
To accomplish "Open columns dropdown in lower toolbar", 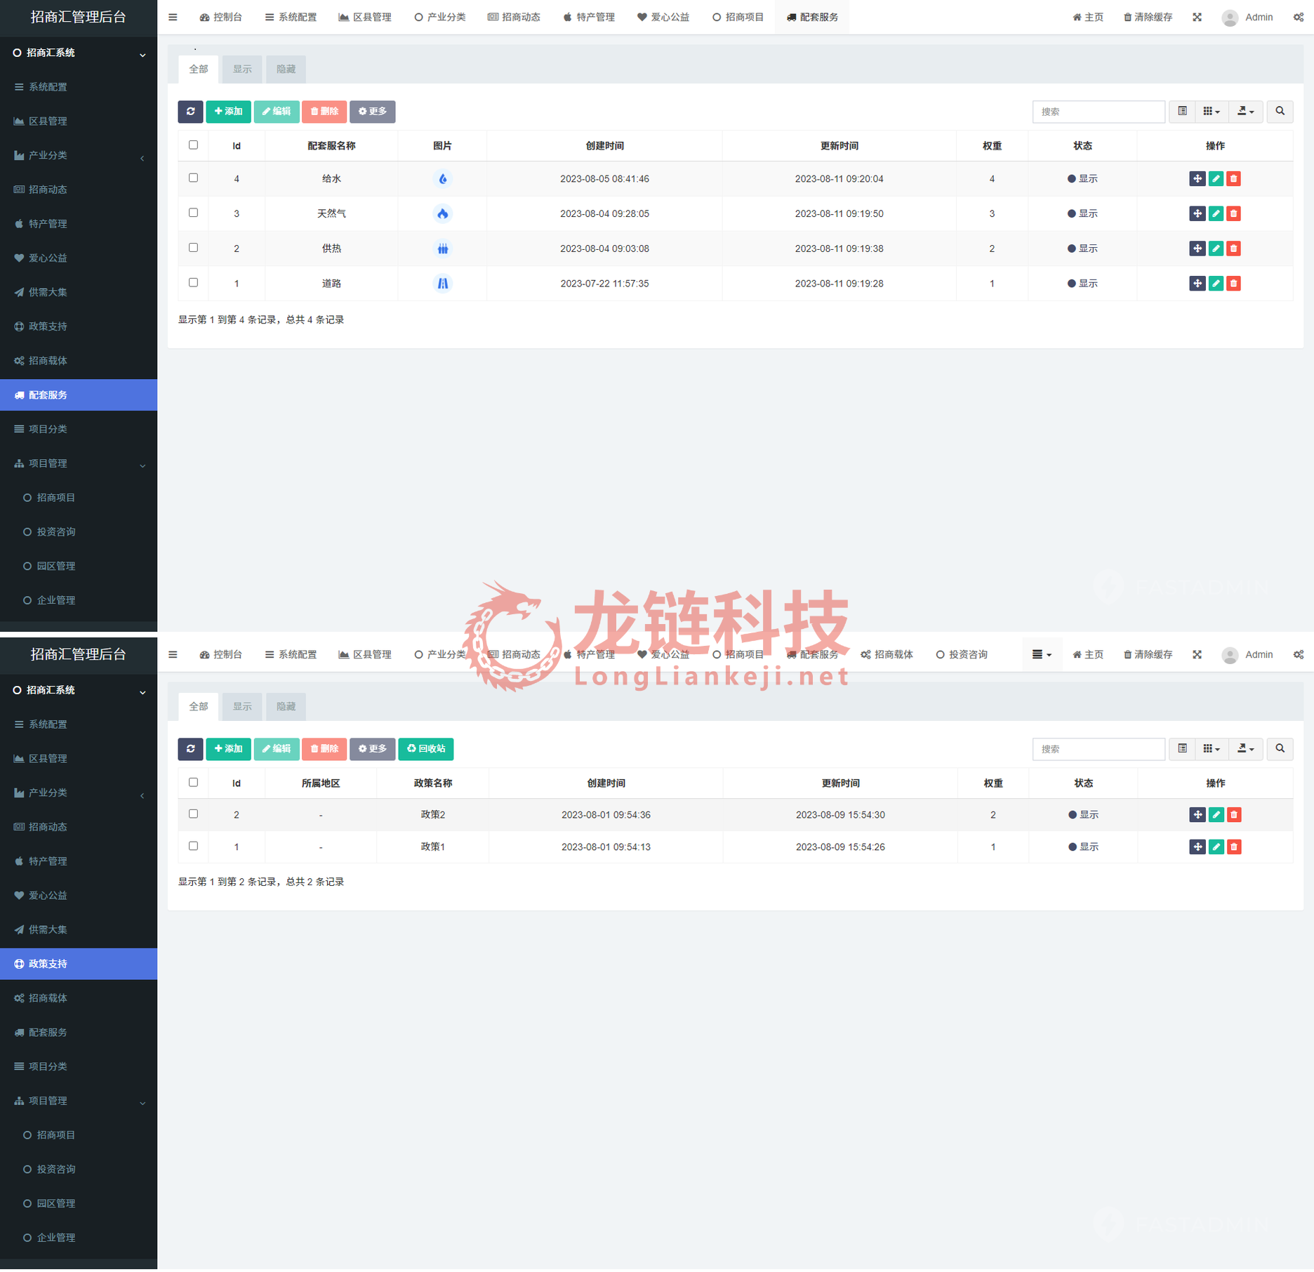I will pyautogui.click(x=1212, y=748).
